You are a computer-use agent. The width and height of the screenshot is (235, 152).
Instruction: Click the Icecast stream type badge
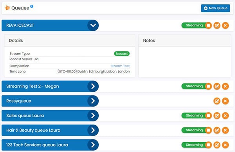[122, 54]
